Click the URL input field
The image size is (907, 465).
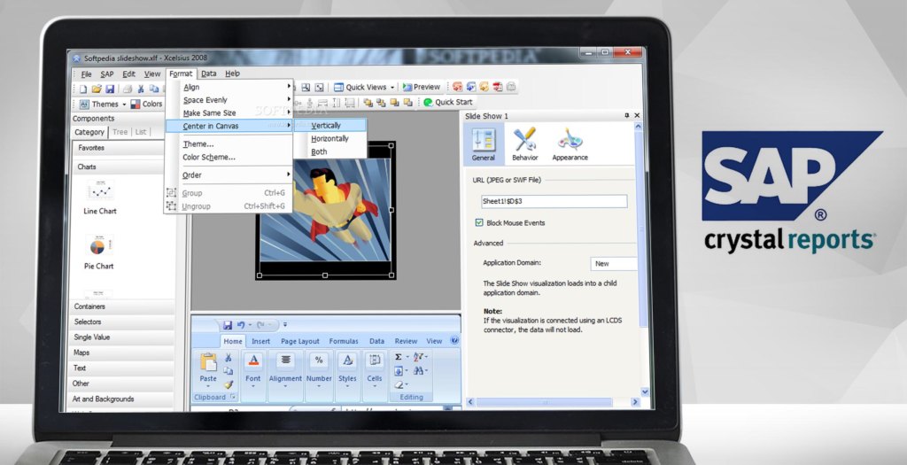[x=554, y=201]
